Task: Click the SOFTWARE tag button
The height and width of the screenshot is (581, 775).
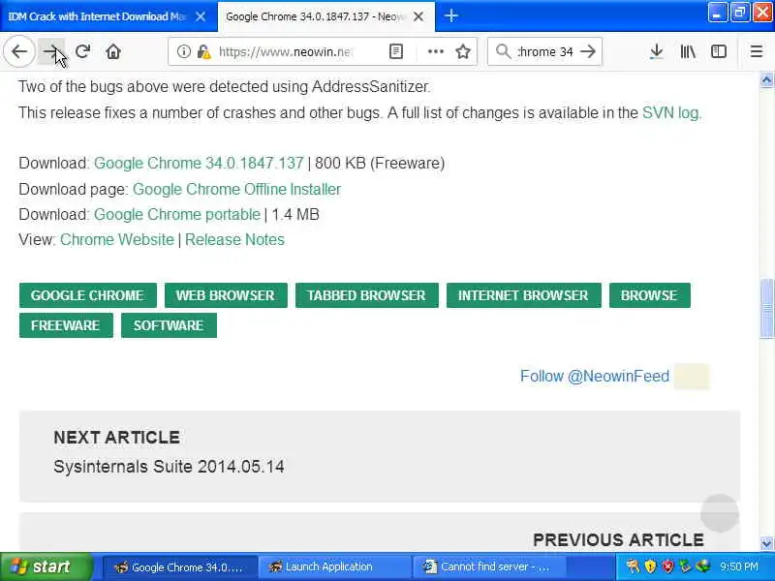Action: tap(169, 325)
